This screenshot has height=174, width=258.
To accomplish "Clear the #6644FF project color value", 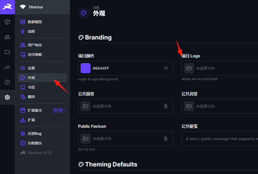I will [x=166, y=68].
